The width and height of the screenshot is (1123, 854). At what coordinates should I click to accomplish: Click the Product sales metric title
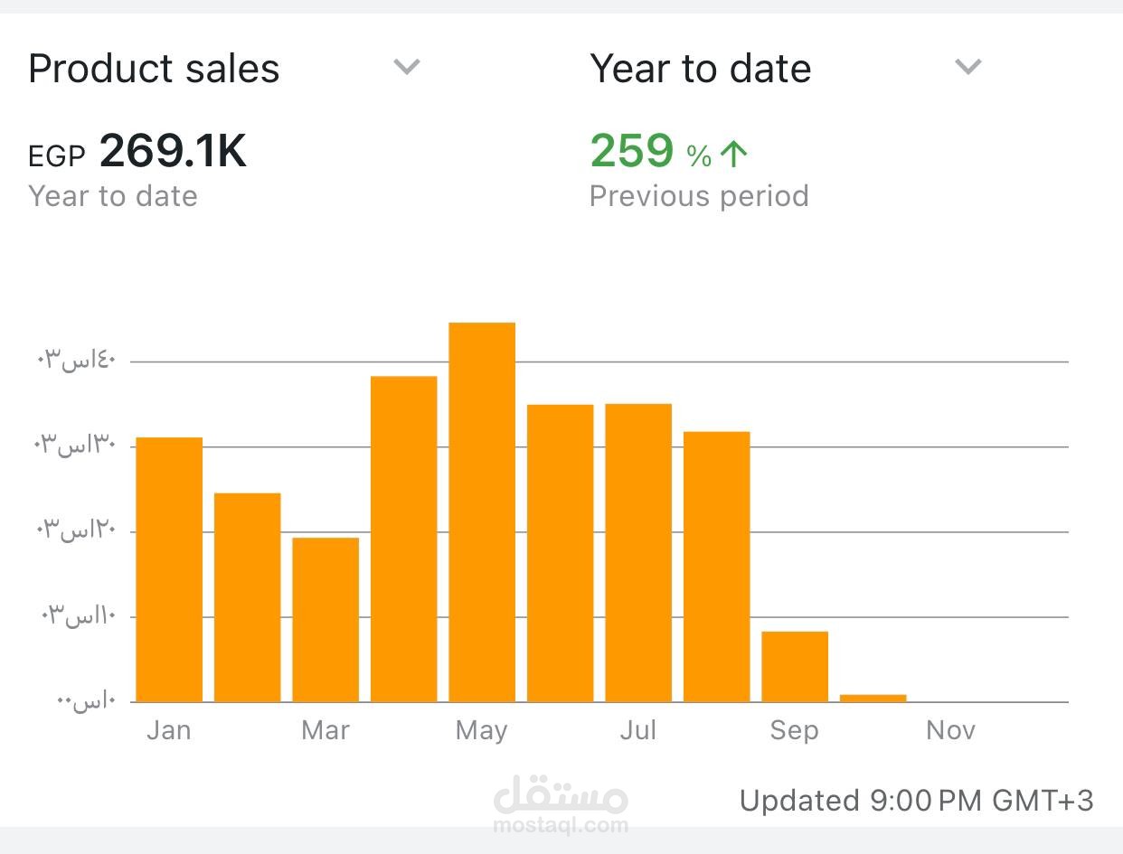(154, 69)
